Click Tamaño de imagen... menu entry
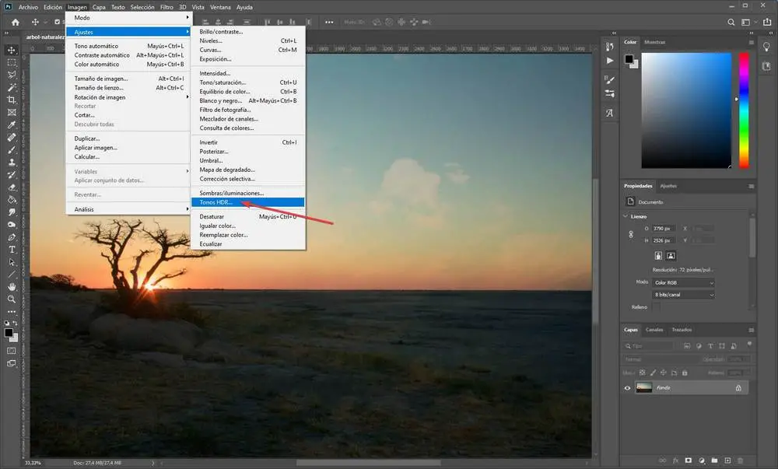 101,79
